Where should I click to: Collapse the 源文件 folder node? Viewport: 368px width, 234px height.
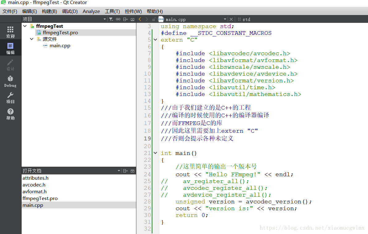coord(32,39)
